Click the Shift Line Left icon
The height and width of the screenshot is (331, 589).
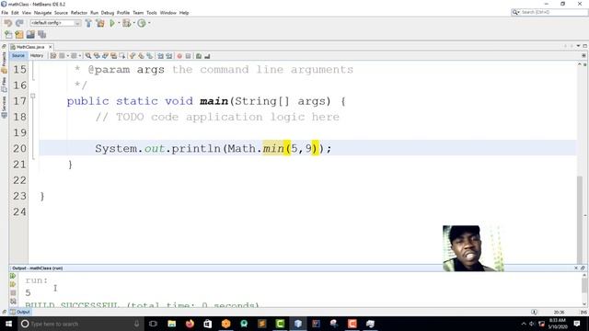161,56
